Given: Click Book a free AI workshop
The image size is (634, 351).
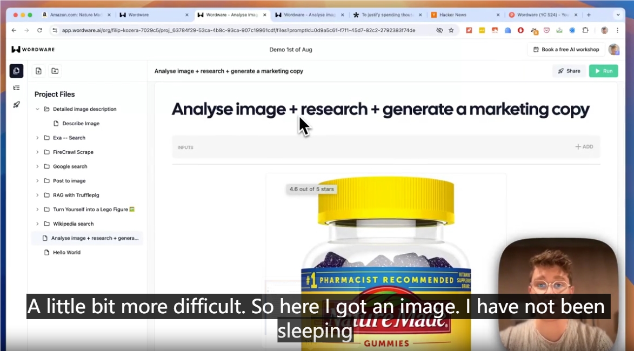Looking at the screenshot, I should click(x=566, y=50).
